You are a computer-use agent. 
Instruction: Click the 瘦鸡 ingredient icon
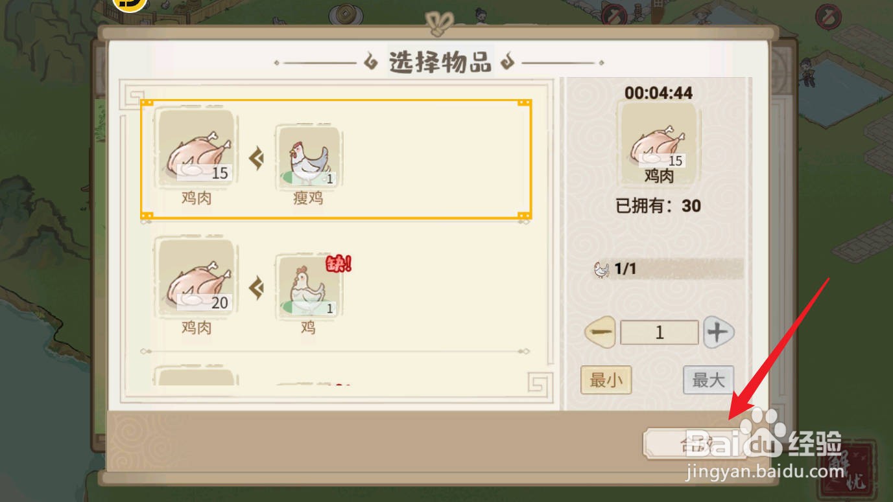(x=308, y=157)
